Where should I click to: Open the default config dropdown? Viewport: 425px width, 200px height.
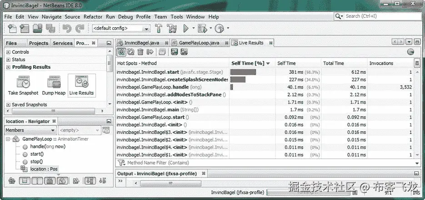147,28
